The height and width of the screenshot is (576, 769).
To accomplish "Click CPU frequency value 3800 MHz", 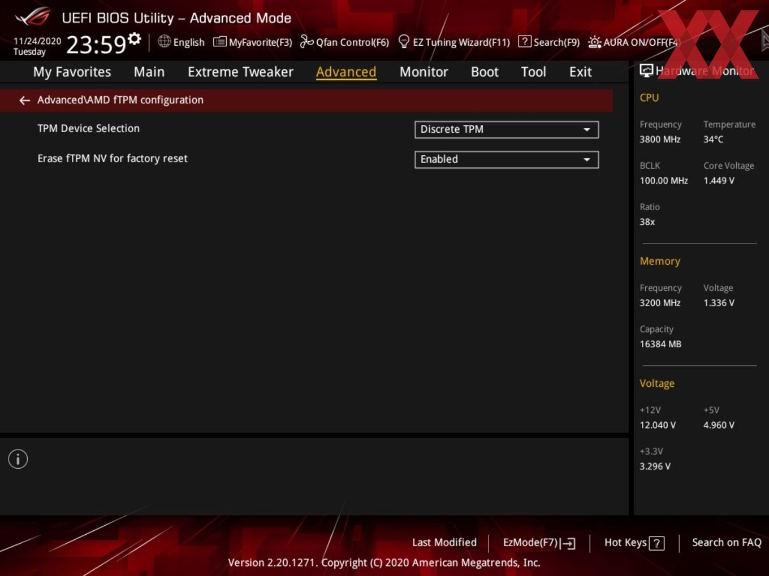I will [660, 139].
